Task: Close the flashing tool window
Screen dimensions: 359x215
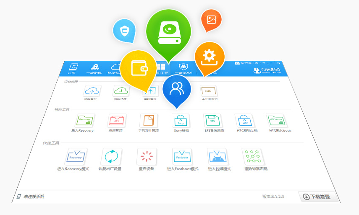Action: [278, 63]
